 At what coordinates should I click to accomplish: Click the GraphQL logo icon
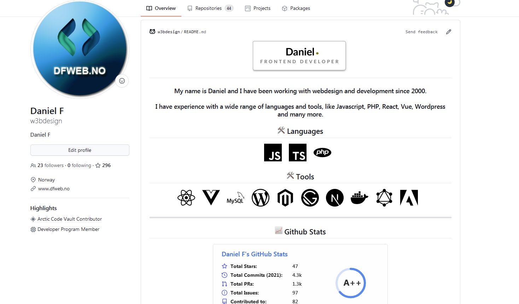pyautogui.click(x=384, y=198)
